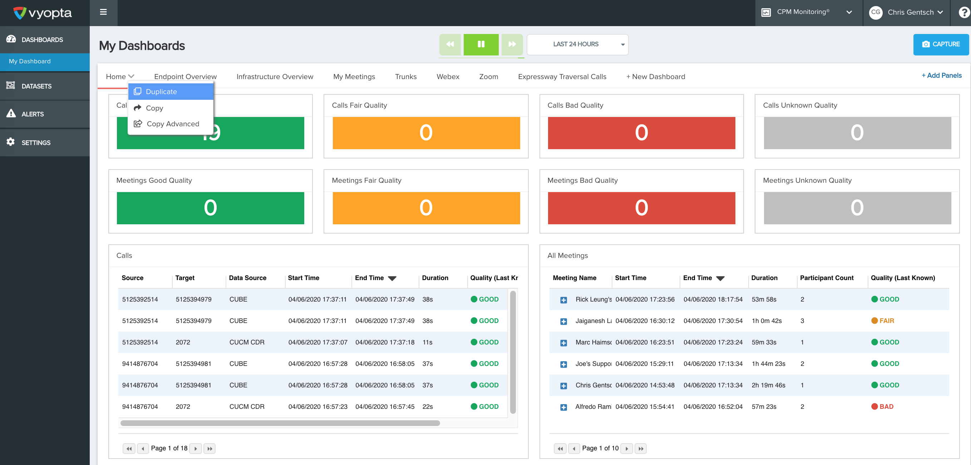Switch to Endpoint Overview tab
971x465 pixels.
click(x=185, y=77)
